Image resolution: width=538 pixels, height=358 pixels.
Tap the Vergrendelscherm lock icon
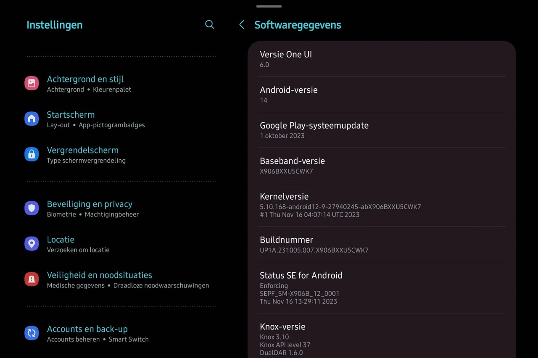[32, 154]
